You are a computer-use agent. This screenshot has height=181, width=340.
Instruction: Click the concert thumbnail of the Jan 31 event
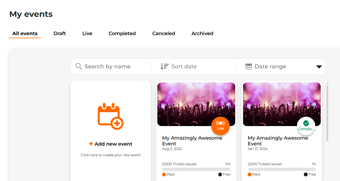281,104
